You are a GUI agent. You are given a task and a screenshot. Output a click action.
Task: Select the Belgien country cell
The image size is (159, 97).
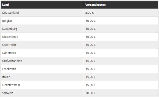[x=42, y=21]
